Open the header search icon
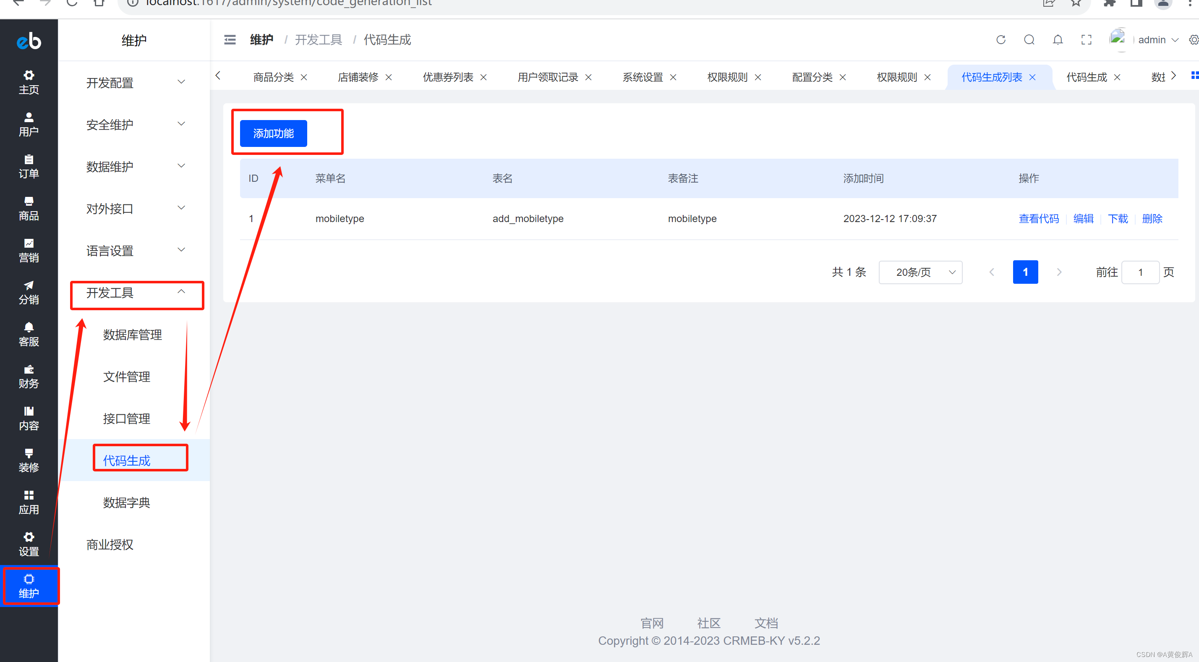1199x662 pixels. [1029, 40]
